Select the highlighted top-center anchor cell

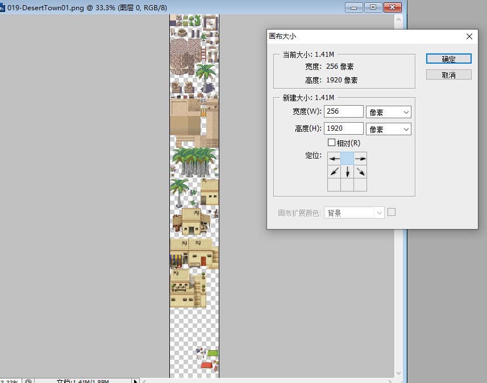point(347,159)
